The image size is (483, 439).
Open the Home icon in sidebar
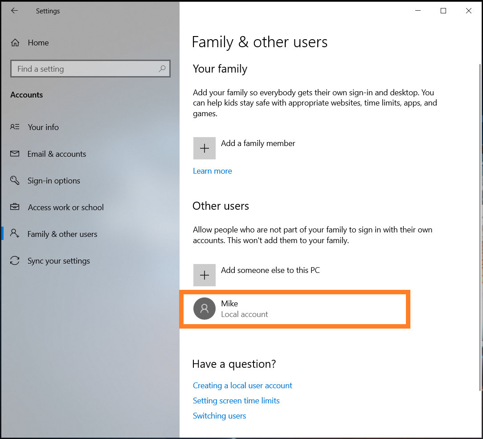click(x=15, y=42)
